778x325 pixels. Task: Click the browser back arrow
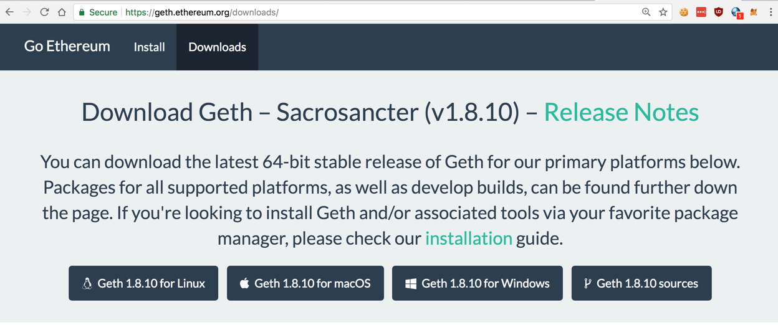[9, 12]
